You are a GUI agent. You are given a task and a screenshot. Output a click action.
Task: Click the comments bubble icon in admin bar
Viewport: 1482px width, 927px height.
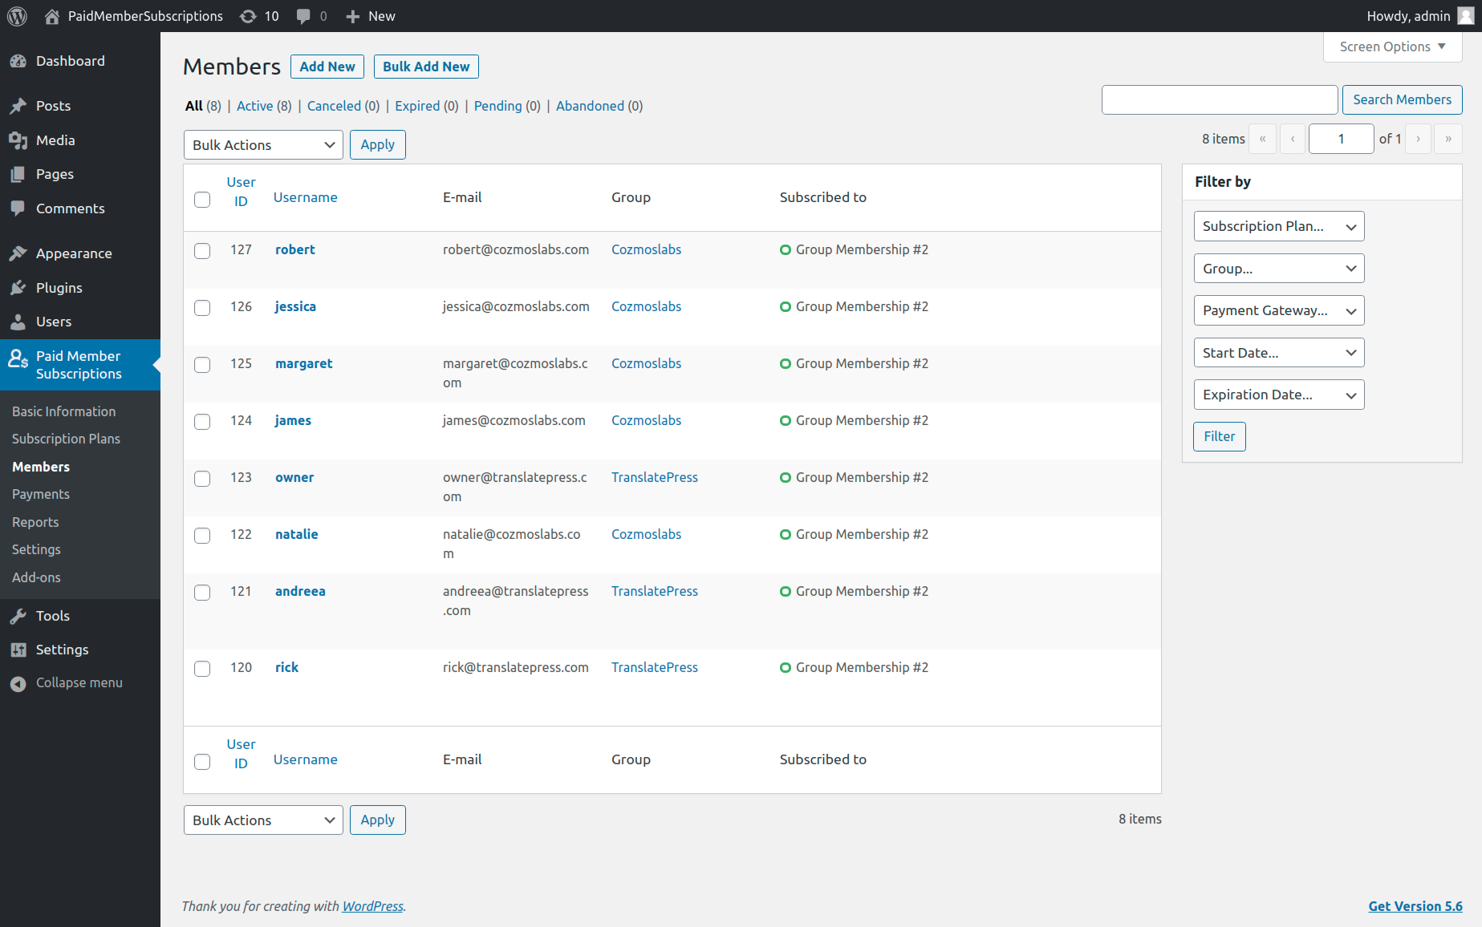point(303,16)
